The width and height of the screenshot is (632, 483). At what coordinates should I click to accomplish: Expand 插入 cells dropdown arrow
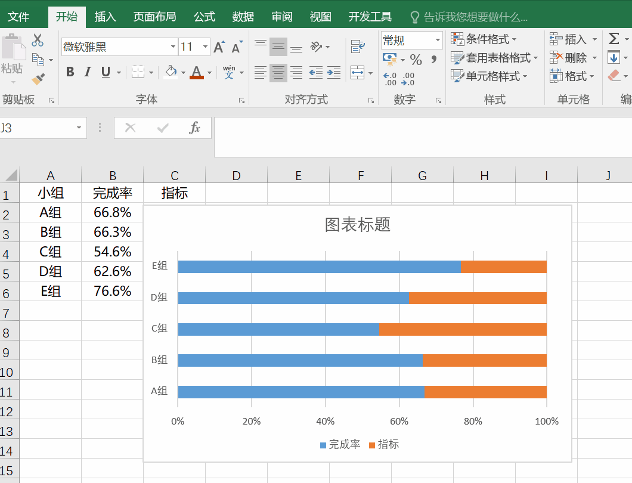(594, 39)
